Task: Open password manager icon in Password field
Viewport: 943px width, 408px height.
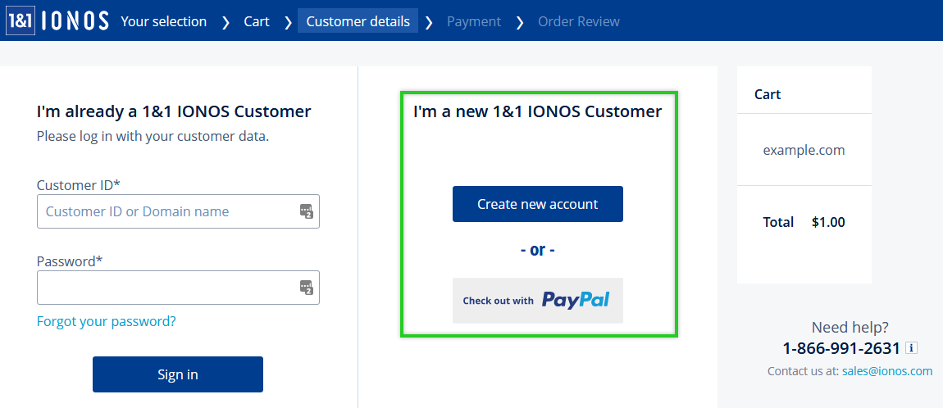Action: point(307,288)
